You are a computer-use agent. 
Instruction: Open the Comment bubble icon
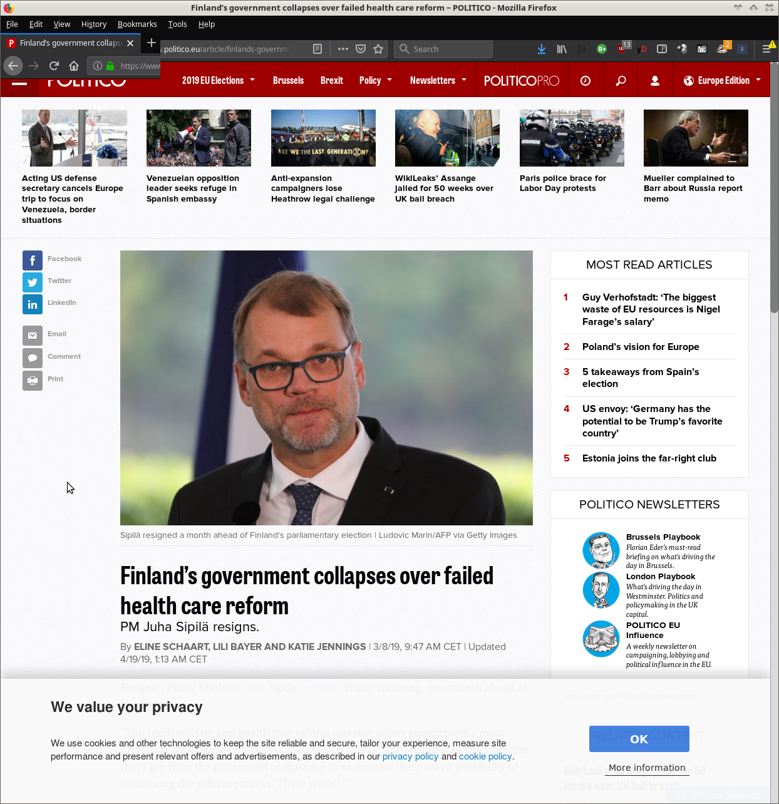[33, 358]
